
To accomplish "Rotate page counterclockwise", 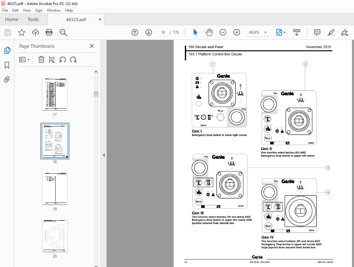I will (x=63, y=60).
